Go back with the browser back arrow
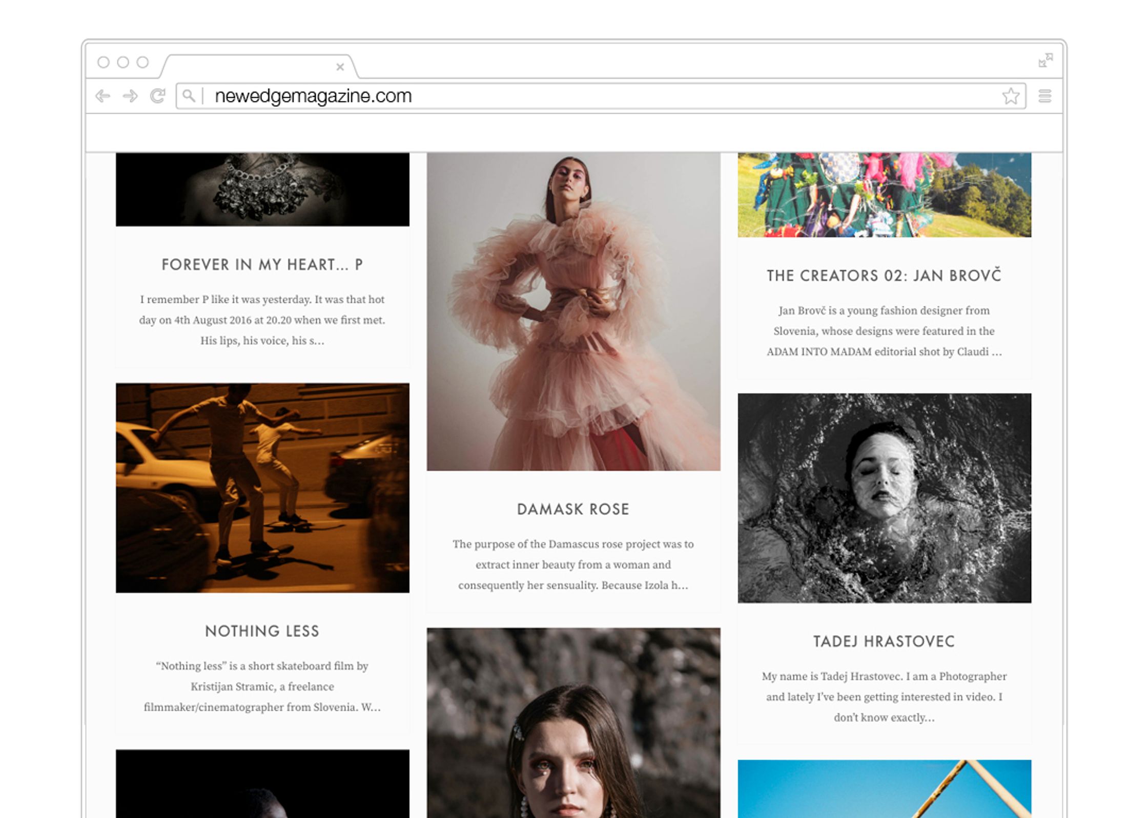Image resolution: width=1148 pixels, height=818 pixels. pos(102,96)
